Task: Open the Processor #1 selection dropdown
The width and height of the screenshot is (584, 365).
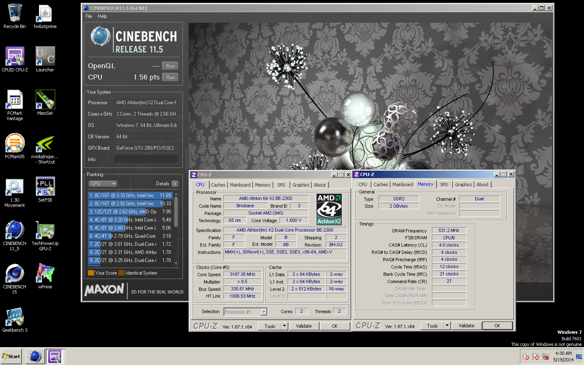Action: point(245,312)
